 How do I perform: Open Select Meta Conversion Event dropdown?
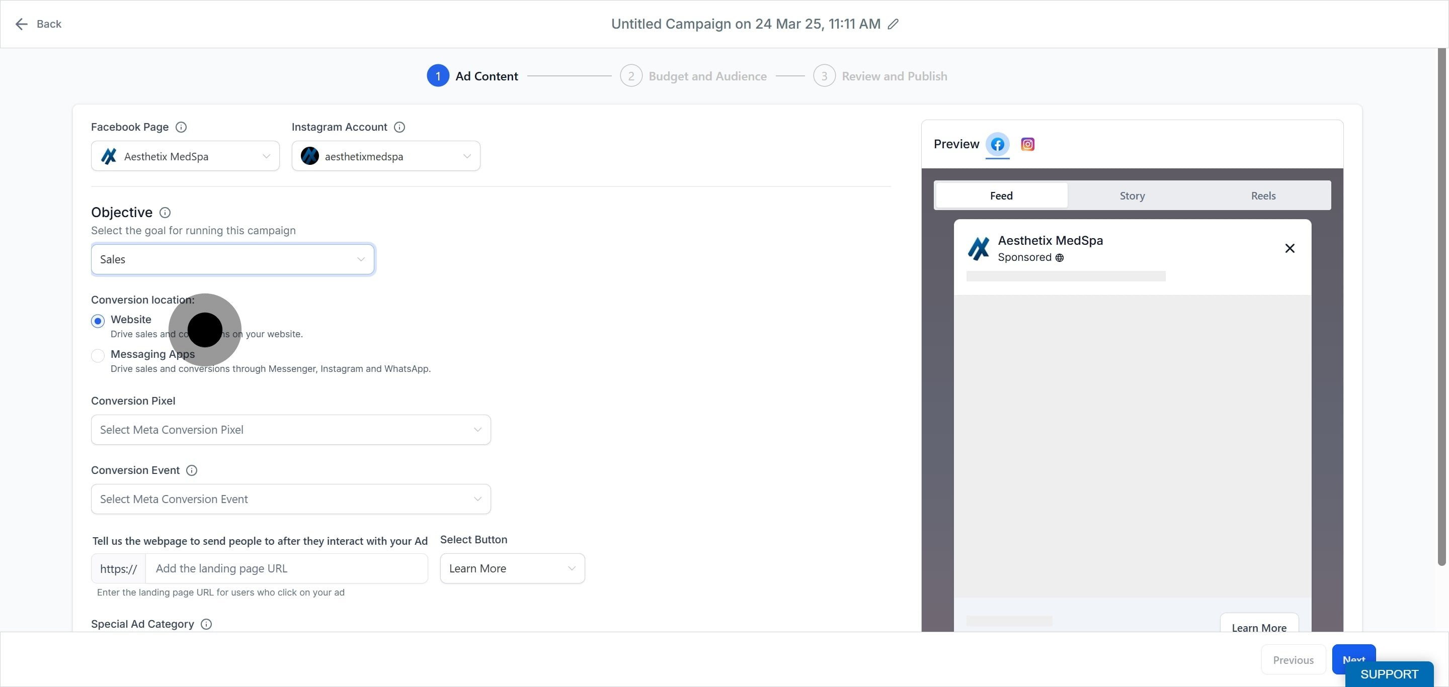point(291,499)
